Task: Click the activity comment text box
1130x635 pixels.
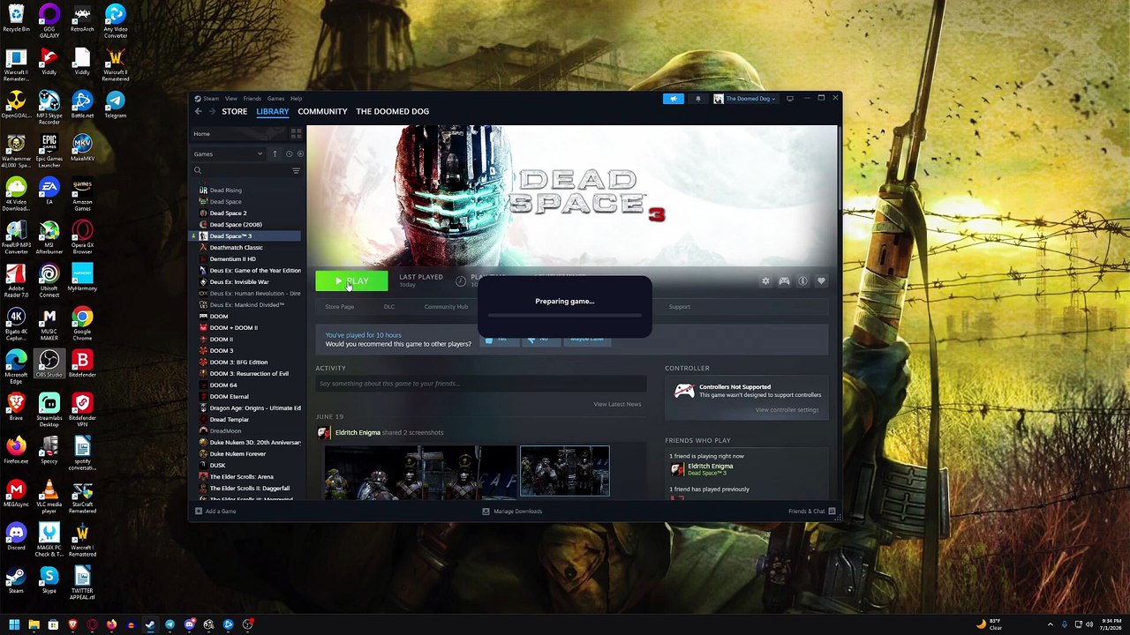Action: tap(481, 384)
